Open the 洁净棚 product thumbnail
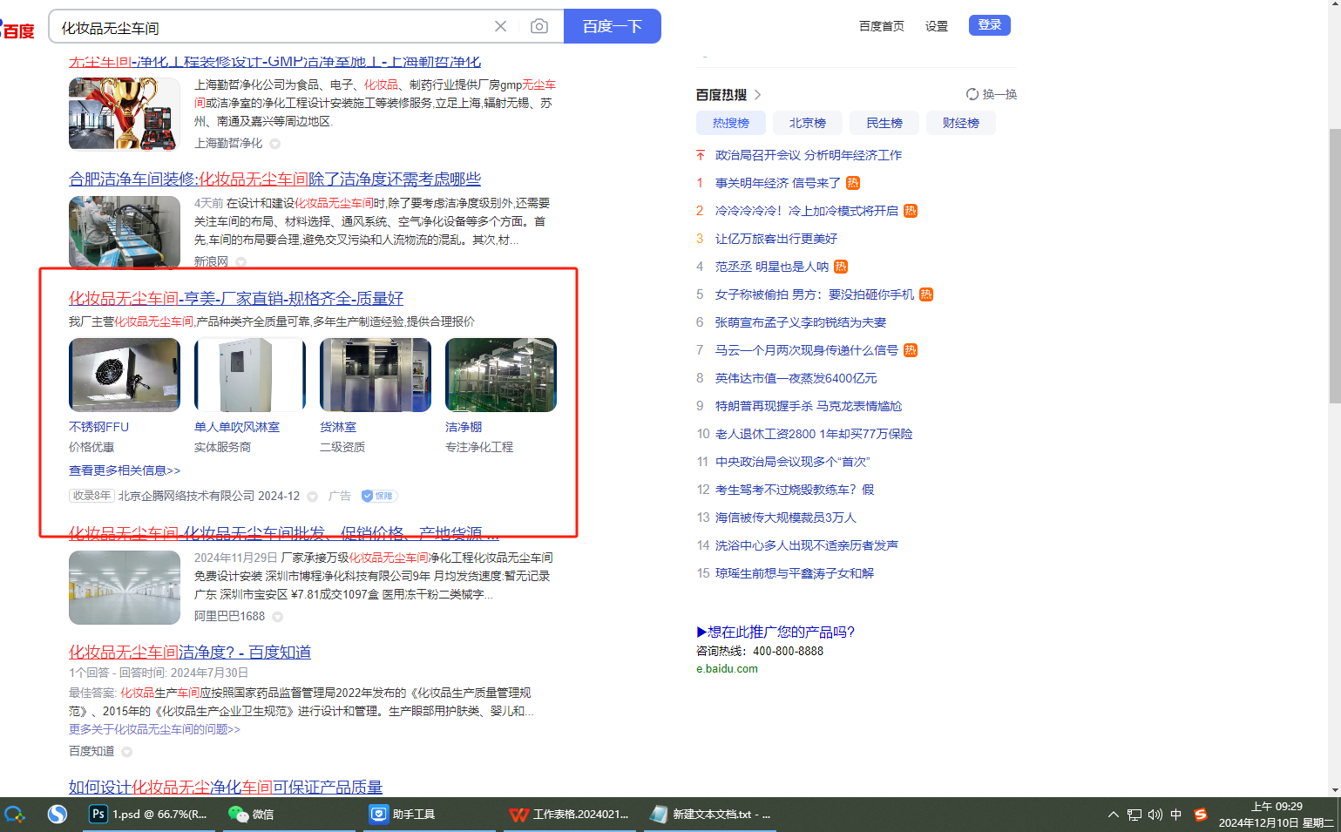The image size is (1341, 832). click(501, 375)
